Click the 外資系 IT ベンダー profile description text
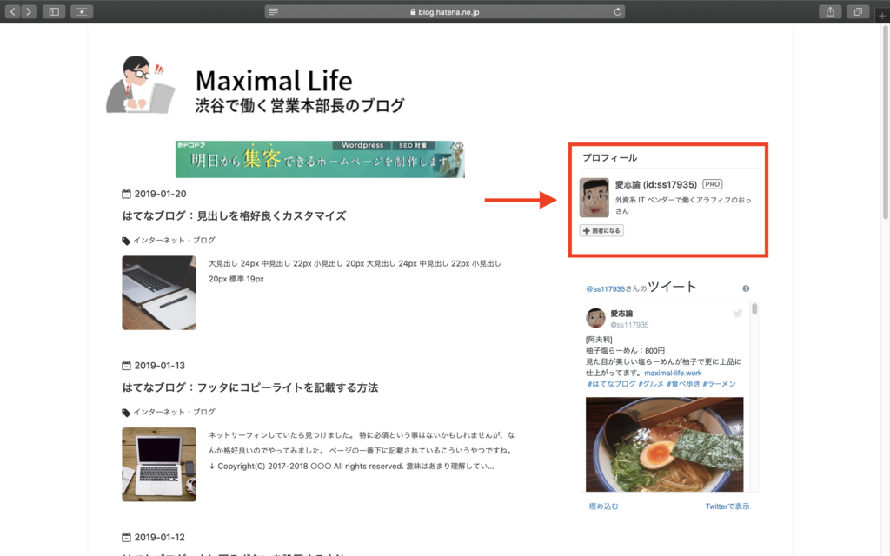Image resolution: width=890 pixels, height=556 pixels. pyautogui.click(x=683, y=205)
